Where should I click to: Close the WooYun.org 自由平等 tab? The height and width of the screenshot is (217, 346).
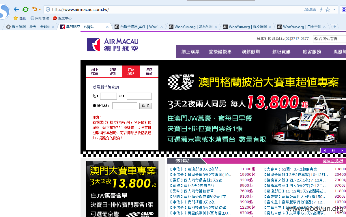324,27
